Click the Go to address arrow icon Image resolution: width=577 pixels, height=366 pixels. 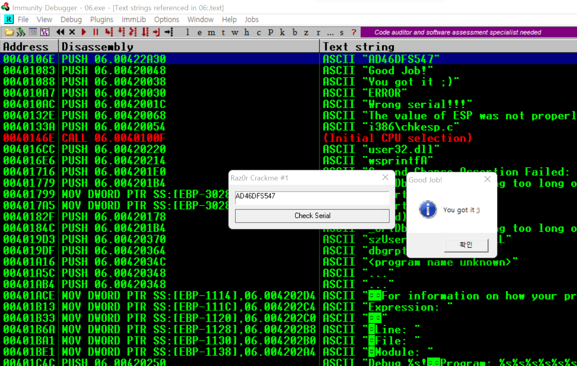(169, 32)
